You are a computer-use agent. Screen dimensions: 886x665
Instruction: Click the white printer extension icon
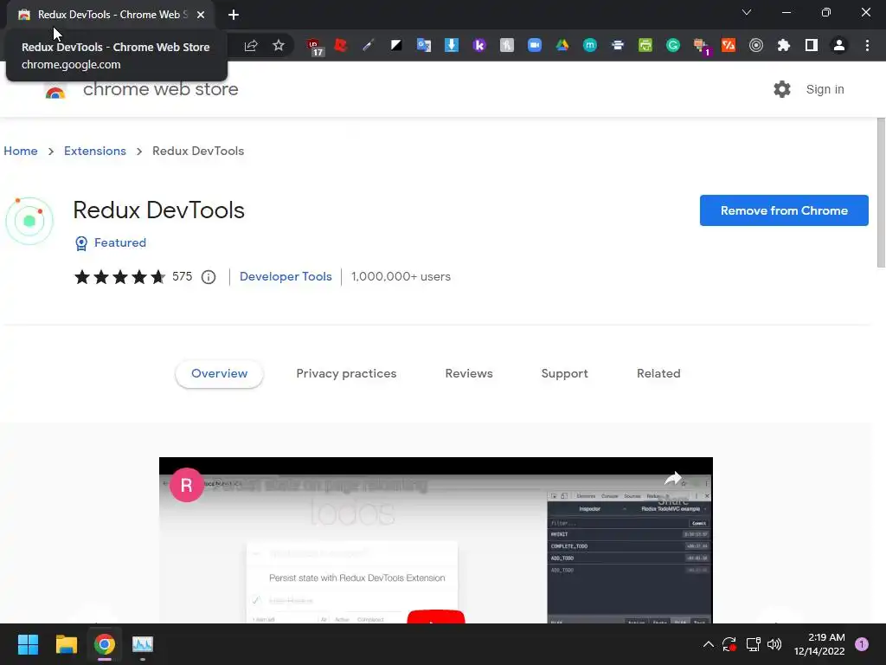point(618,45)
